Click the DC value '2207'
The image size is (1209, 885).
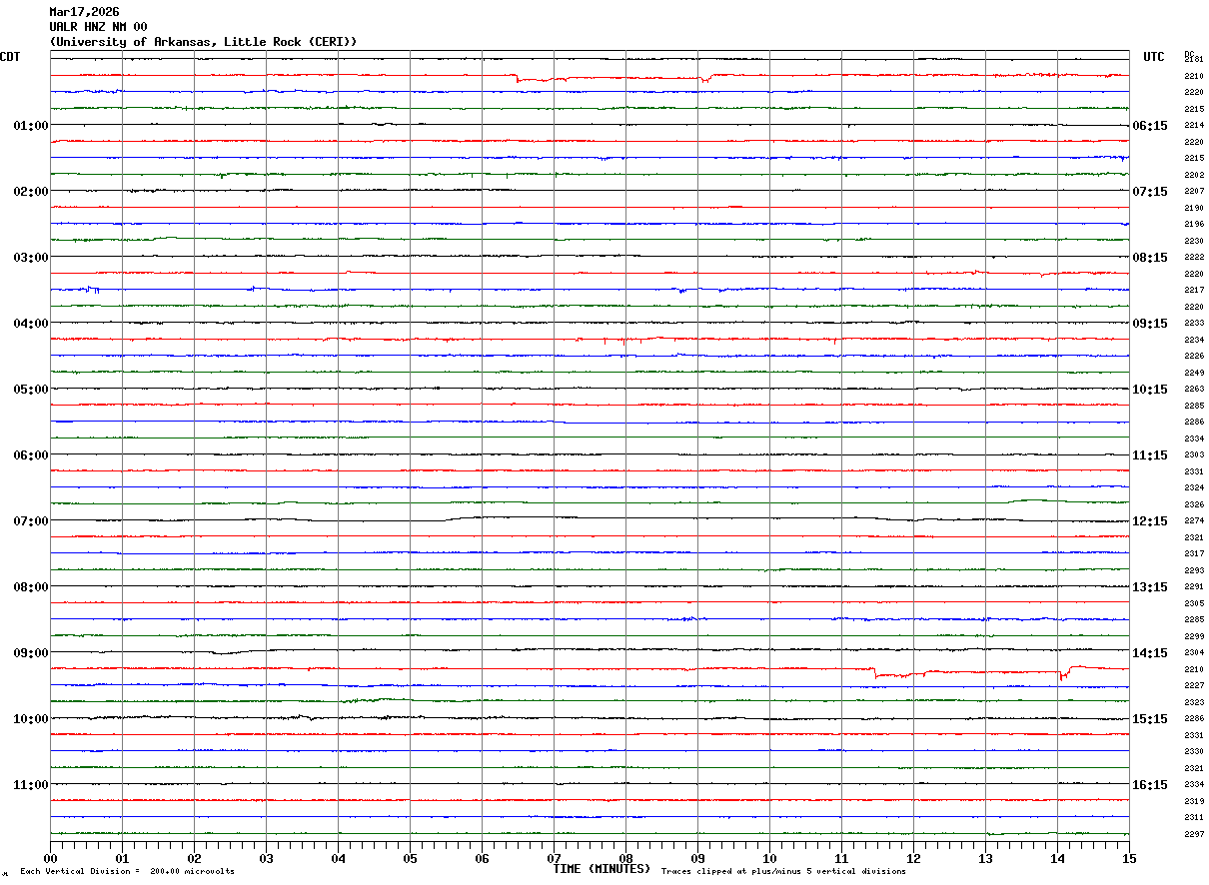point(1193,192)
